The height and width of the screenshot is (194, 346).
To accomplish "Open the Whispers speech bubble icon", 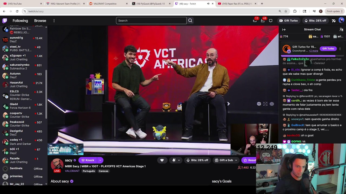I will click(271, 21).
